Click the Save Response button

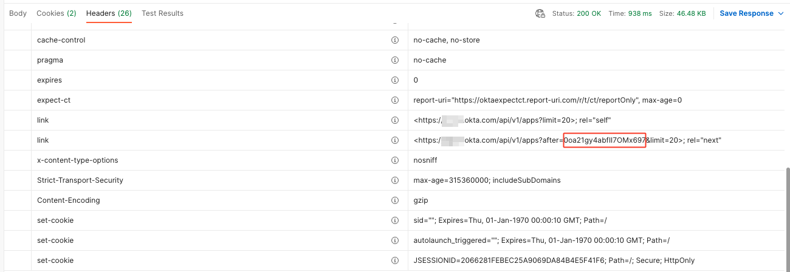746,13
